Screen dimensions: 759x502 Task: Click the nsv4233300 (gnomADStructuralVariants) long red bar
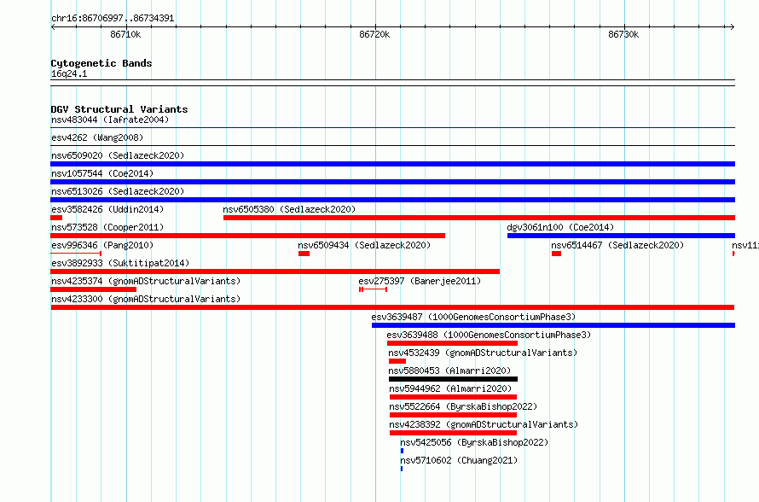392,307
